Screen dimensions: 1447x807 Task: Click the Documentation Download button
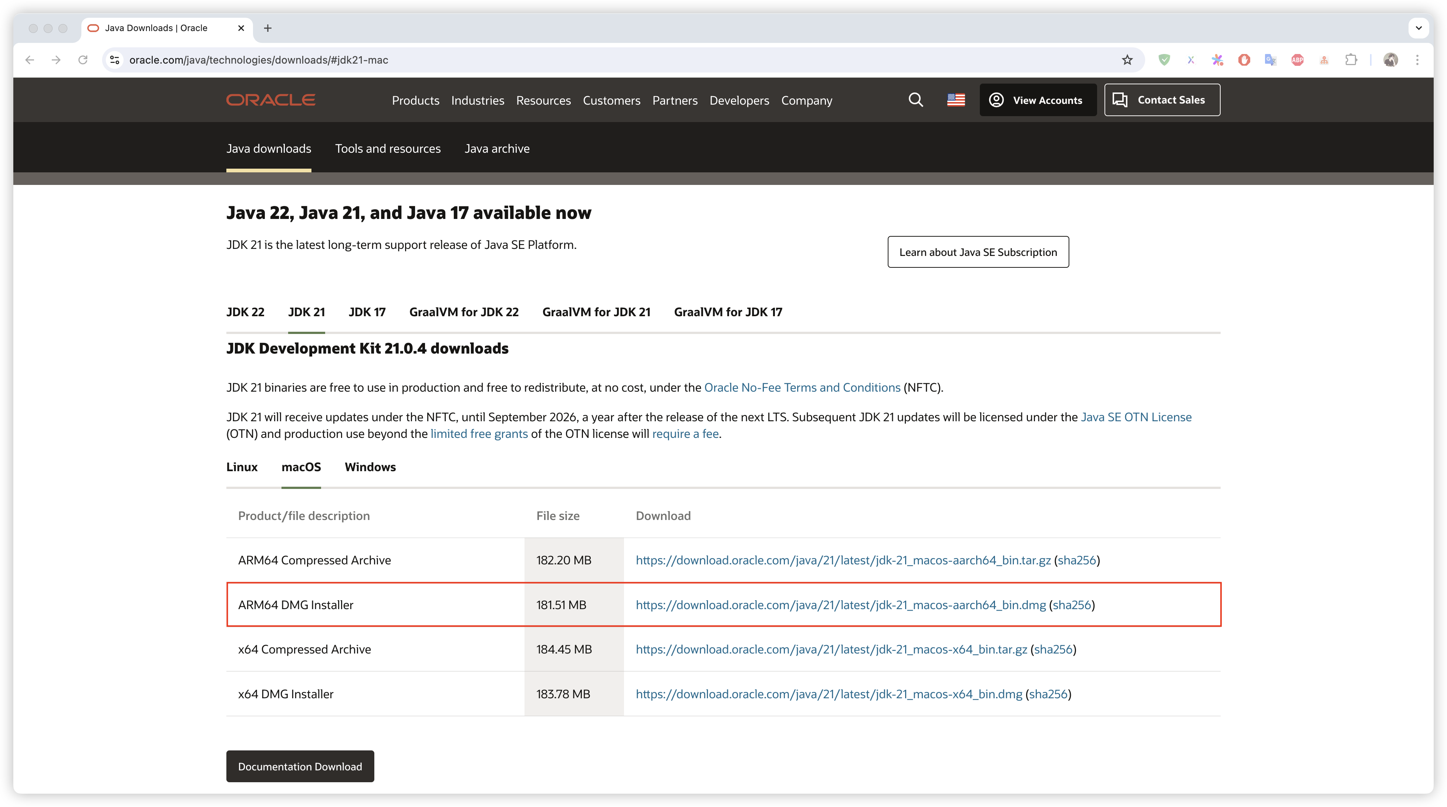coord(300,767)
